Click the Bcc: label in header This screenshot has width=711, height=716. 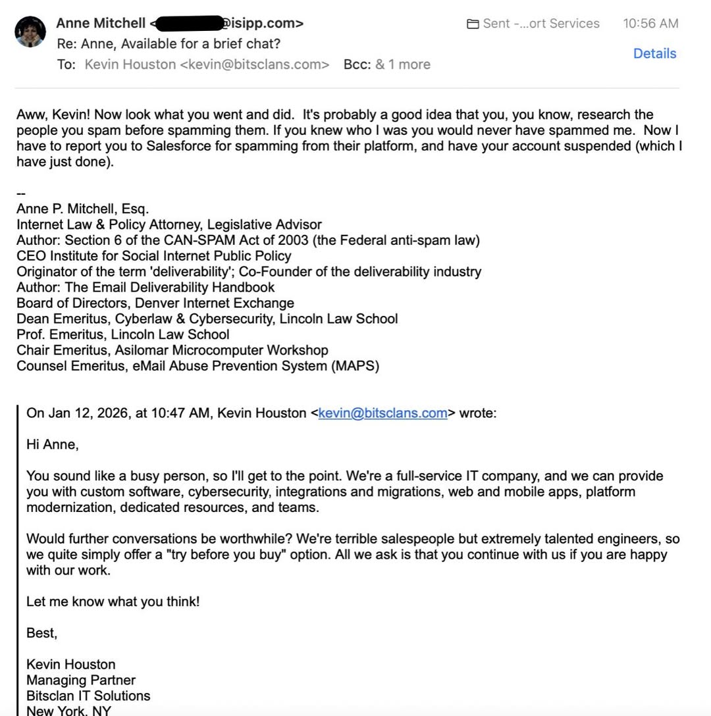pos(357,64)
